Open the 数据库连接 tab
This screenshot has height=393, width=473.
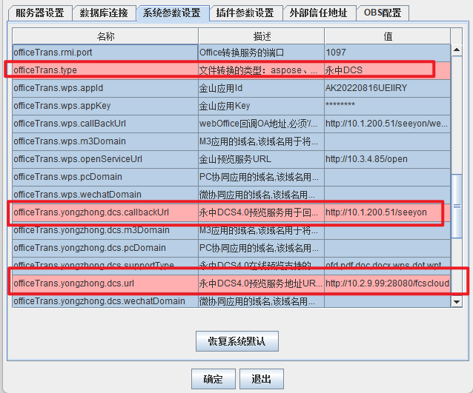click(104, 13)
